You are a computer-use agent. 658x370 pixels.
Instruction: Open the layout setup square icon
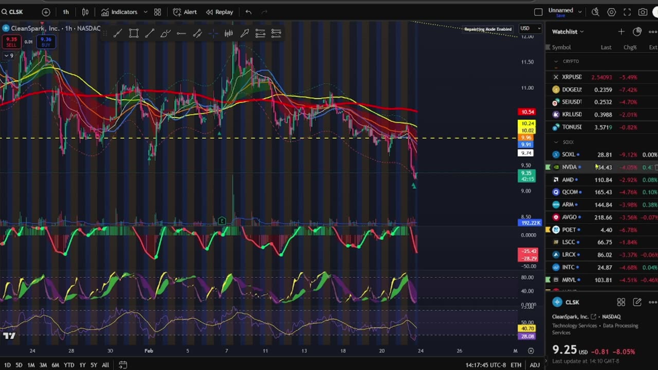click(538, 12)
